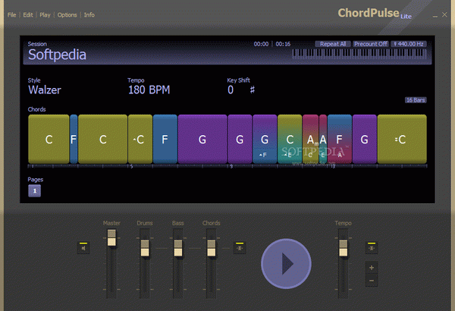
Task: Select the blue F chord block before wide G
Action: (x=165, y=139)
